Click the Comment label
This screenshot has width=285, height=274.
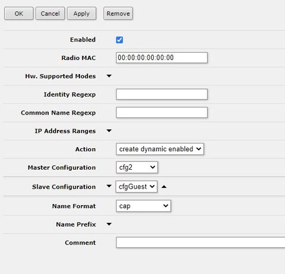(80, 243)
